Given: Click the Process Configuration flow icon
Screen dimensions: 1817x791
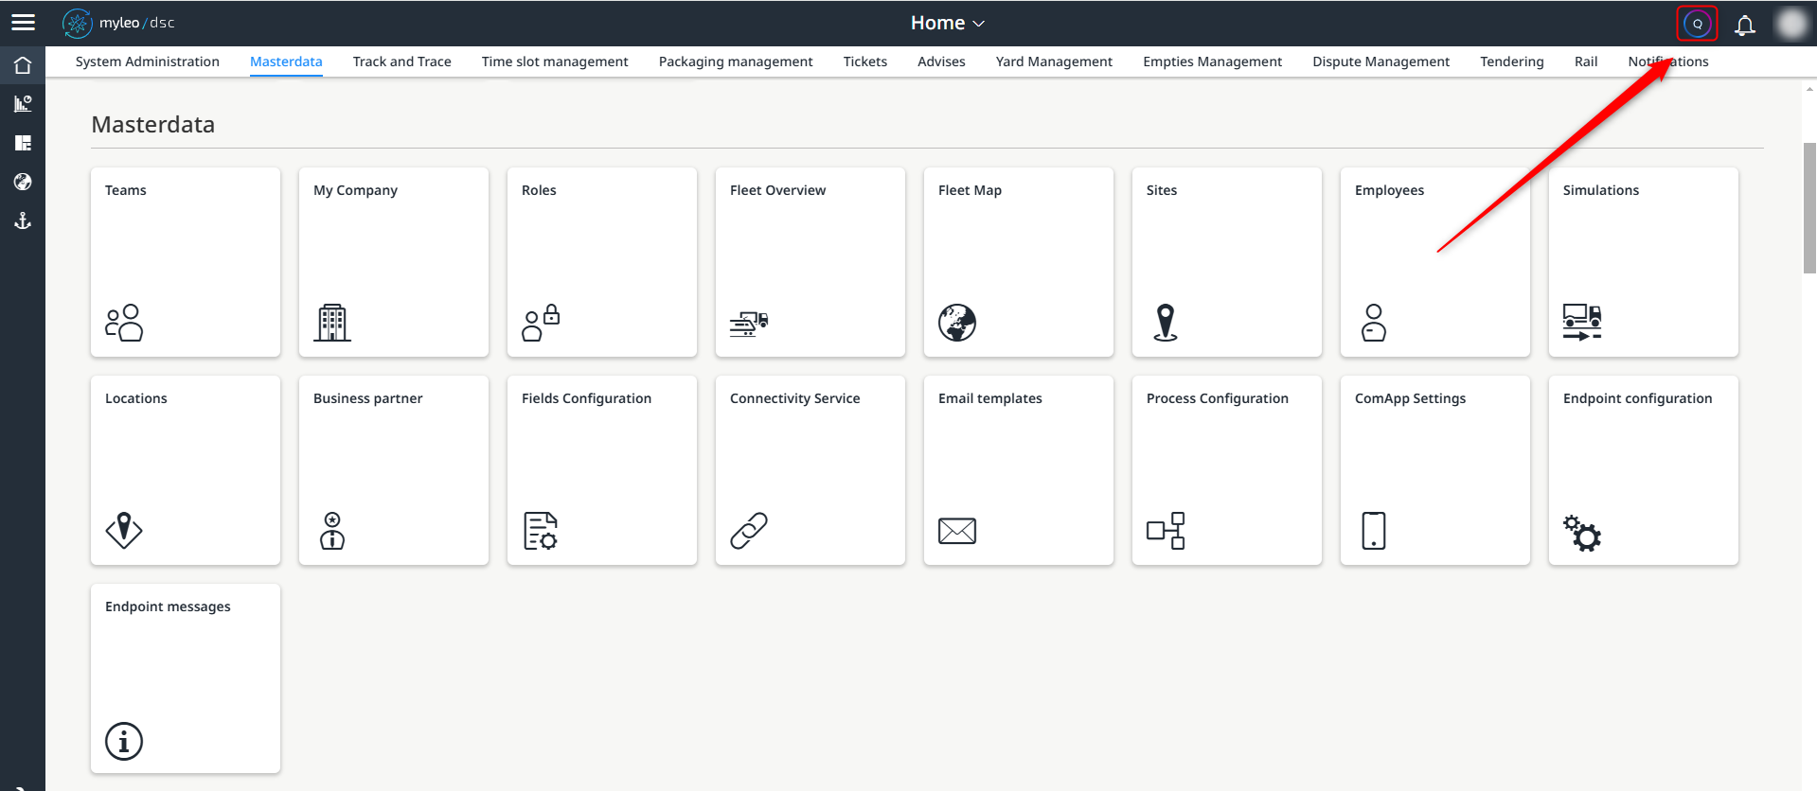Looking at the screenshot, I should 1166,531.
